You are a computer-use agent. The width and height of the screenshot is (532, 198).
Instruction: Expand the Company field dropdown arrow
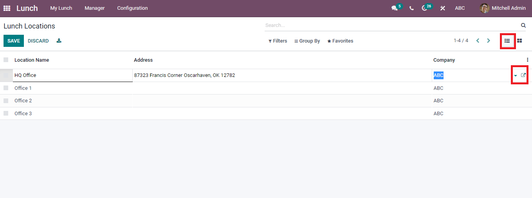point(515,75)
